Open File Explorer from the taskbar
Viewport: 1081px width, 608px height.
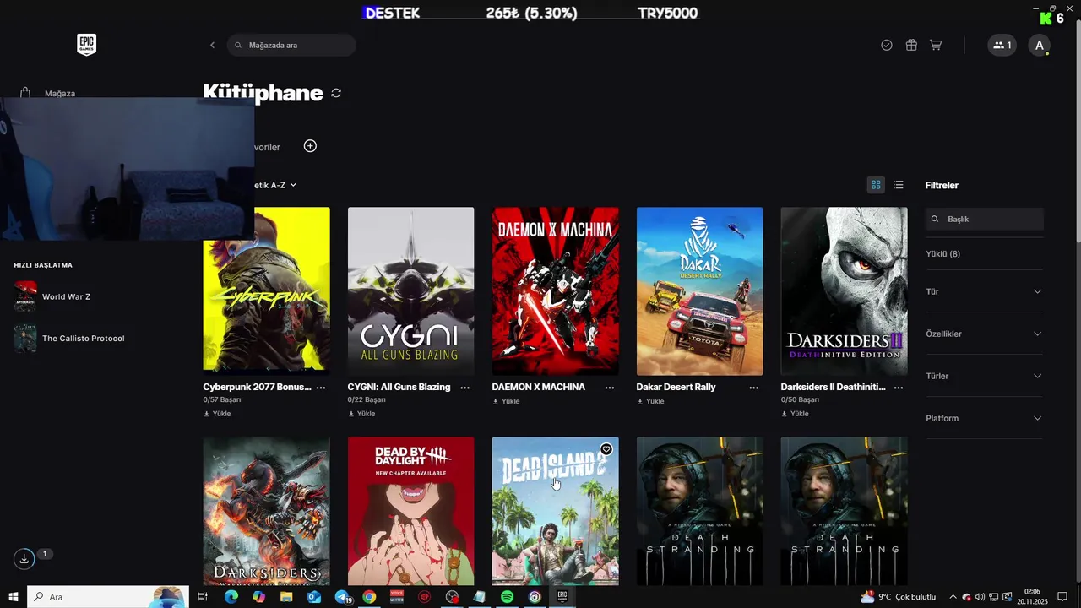click(x=286, y=597)
